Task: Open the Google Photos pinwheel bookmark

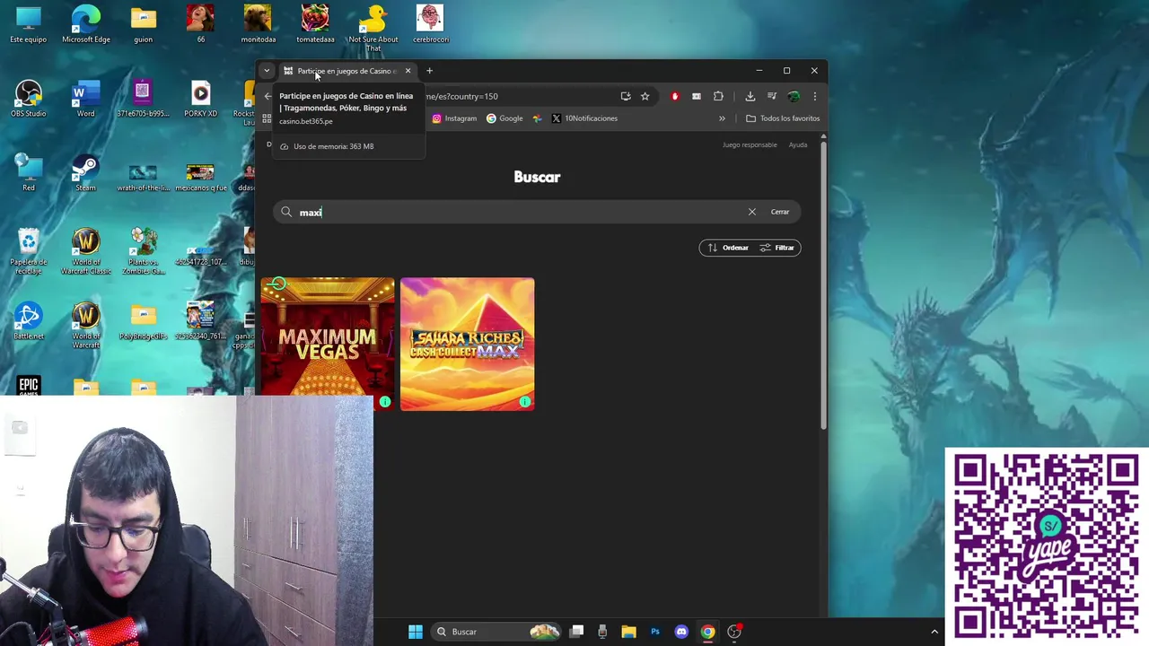Action: tap(538, 118)
